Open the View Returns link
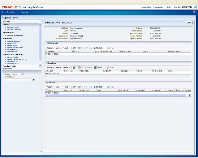The height and width of the screenshot is (158, 198). pos(12,52)
